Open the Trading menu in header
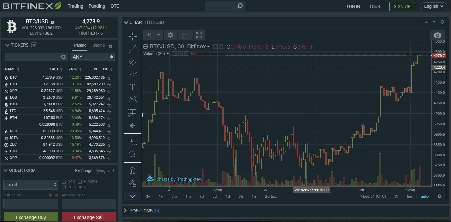451x222 pixels. (75, 6)
